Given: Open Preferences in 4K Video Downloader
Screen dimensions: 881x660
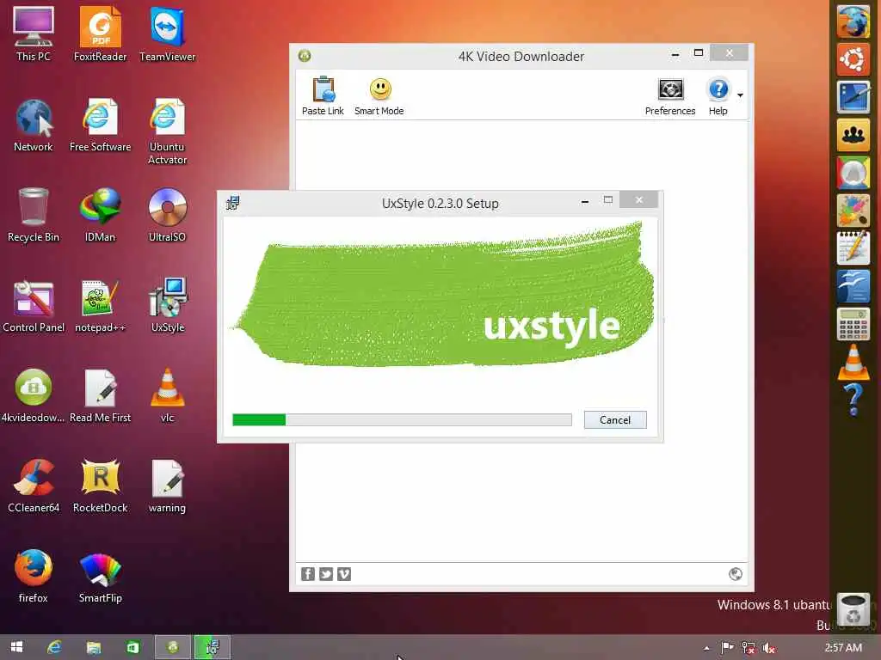Looking at the screenshot, I should [669, 96].
